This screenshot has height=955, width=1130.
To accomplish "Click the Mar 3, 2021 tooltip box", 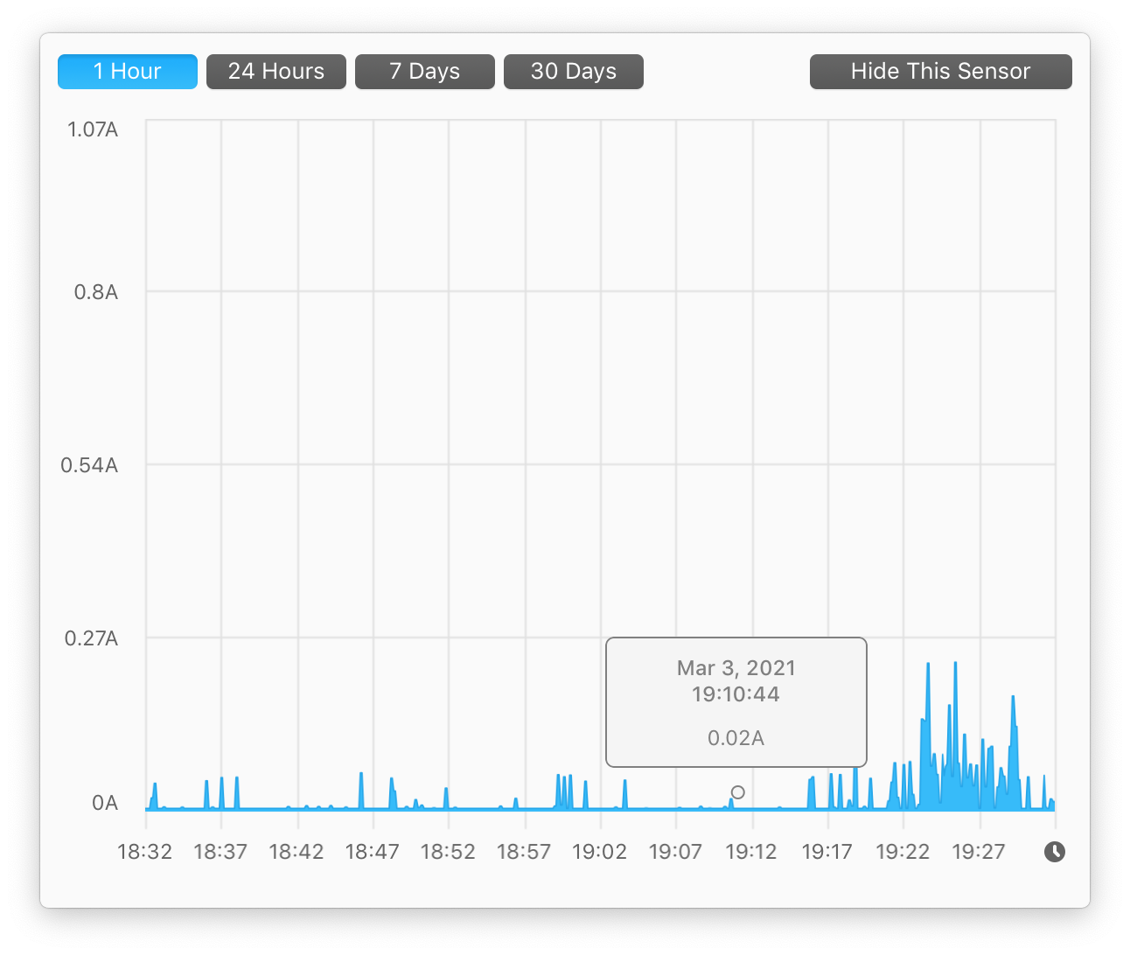I will [x=736, y=702].
